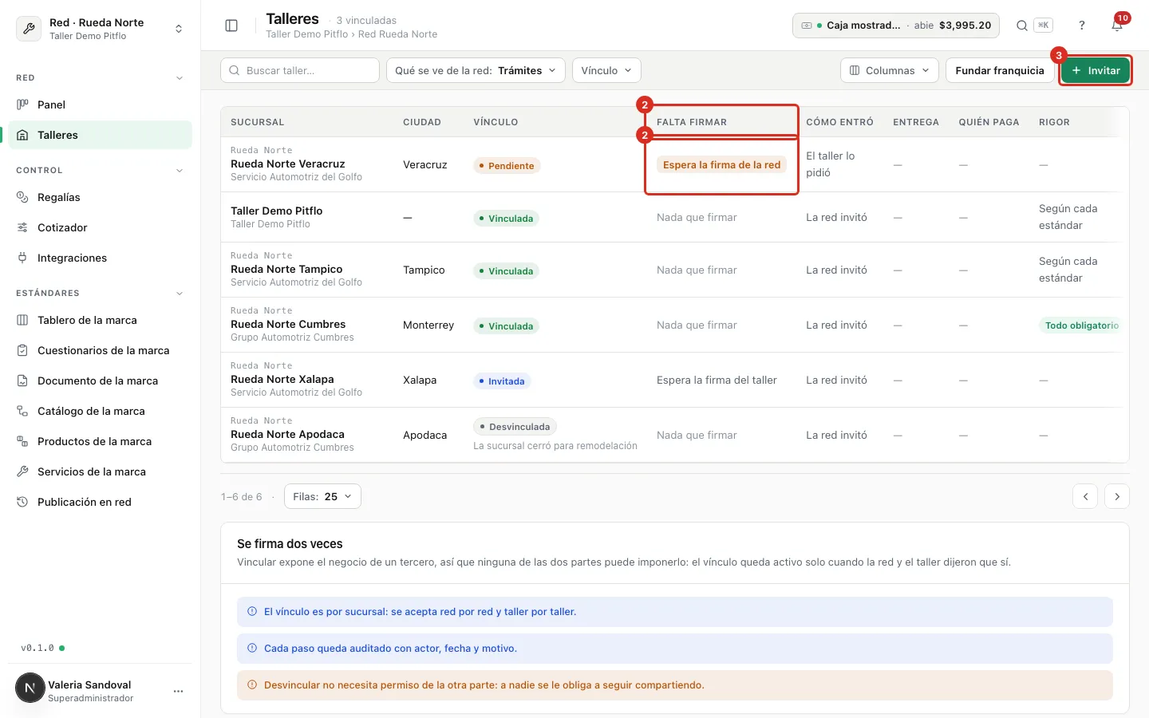Image resolution: width=1149 pixels, height=718 pixels.
Task: Open the help question mark icon
Action: tap(1082, 26)
